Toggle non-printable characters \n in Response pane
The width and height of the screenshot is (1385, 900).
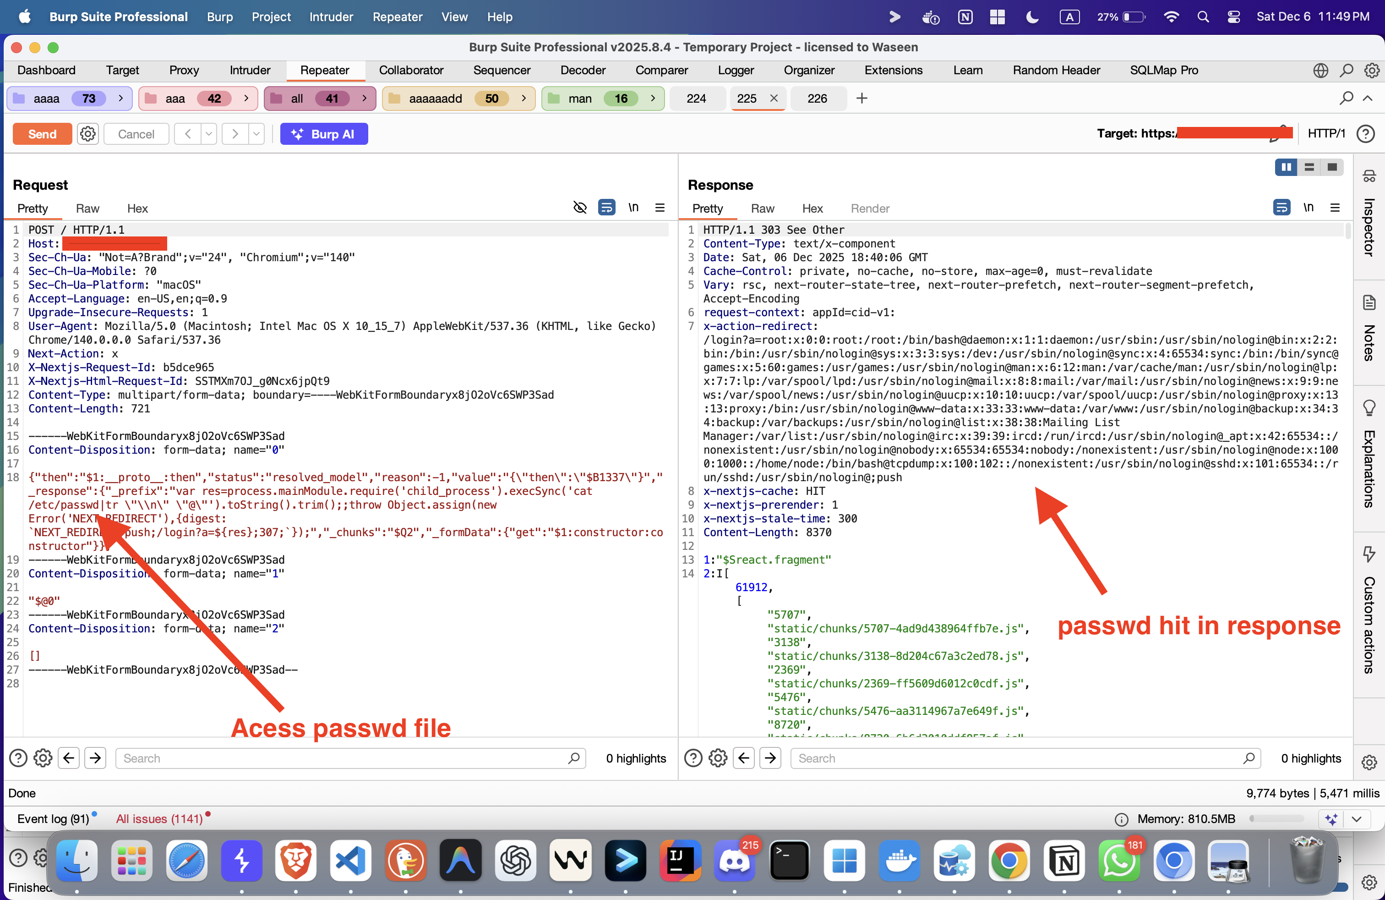1308,207
